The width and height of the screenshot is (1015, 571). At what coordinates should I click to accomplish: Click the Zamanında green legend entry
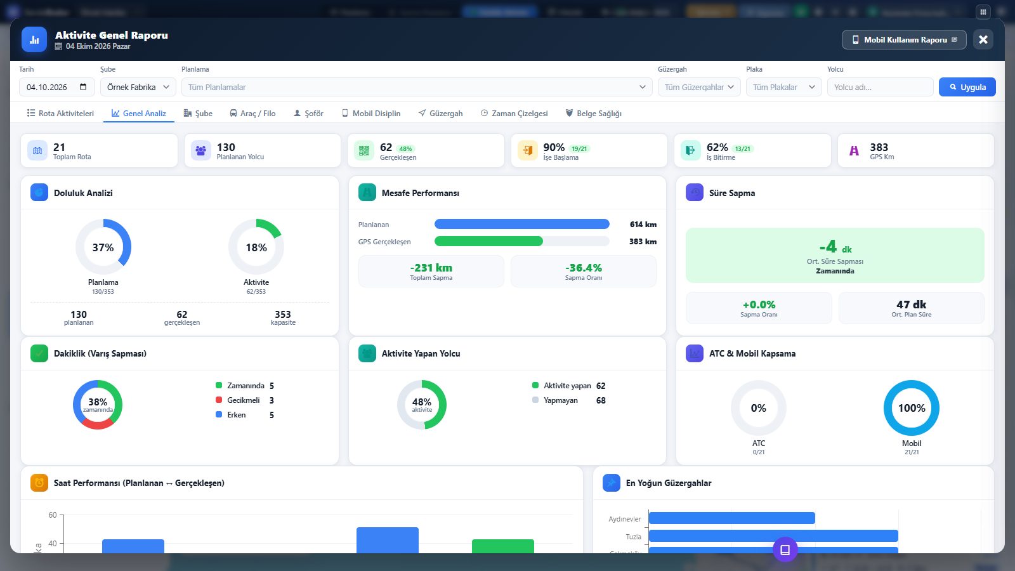(245, 386)
